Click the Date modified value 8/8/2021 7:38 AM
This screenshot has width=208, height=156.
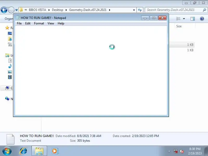click(x=89, y=136)
